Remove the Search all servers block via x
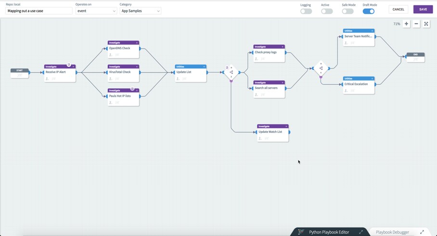 [x=283, y=82]
